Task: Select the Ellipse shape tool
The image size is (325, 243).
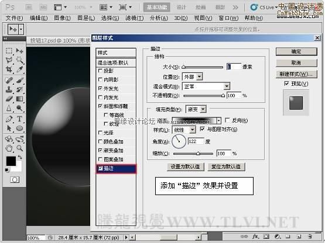Action: (x=20, y=129)
